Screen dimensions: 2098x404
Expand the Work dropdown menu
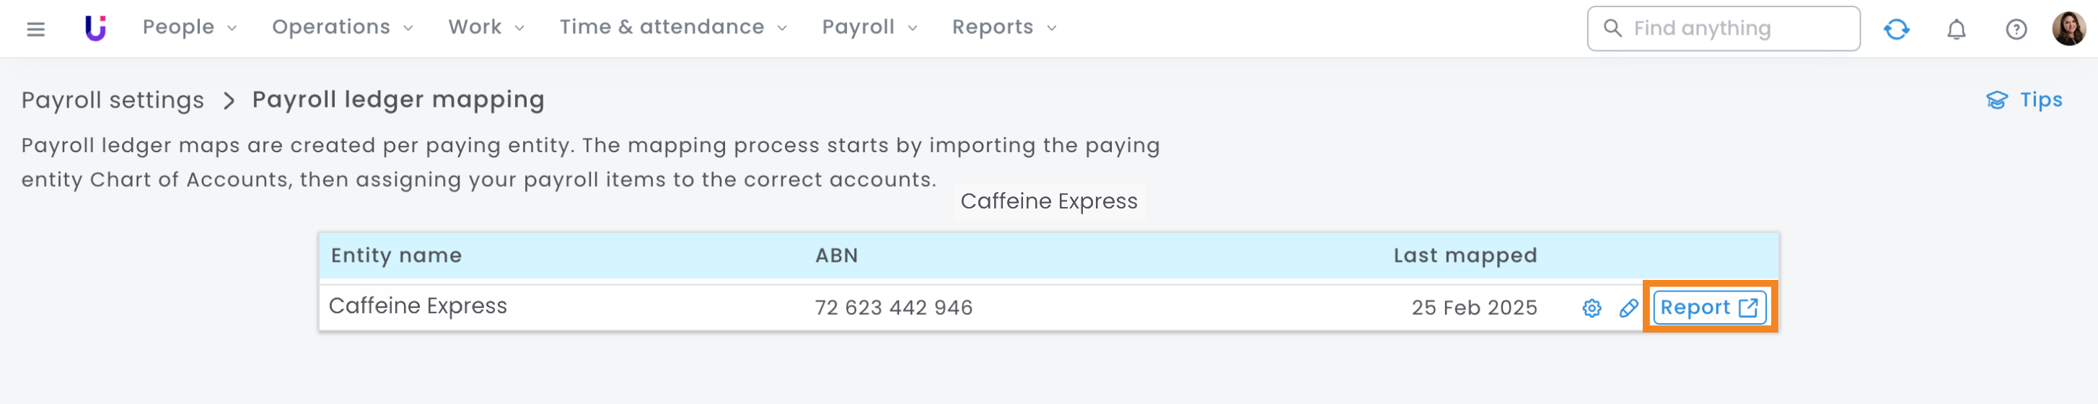[486, 27]
